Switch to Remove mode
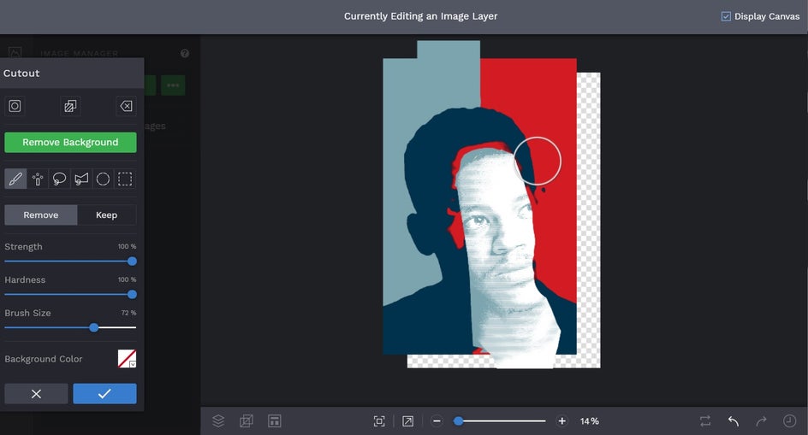The height and width of the screenshot is (435, 808). [x=41, y=215]
